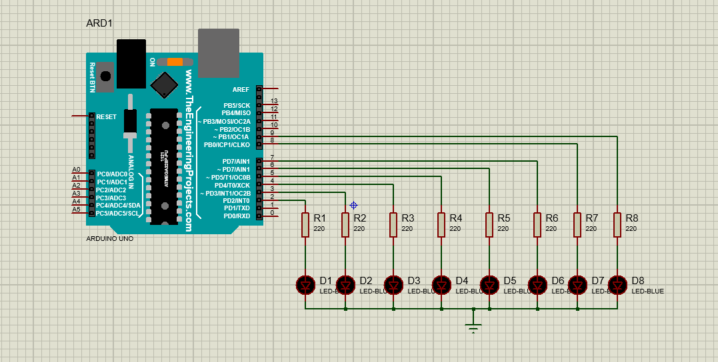
Task: Click the LED-BLUE label of D8
Action: (647, 291)
